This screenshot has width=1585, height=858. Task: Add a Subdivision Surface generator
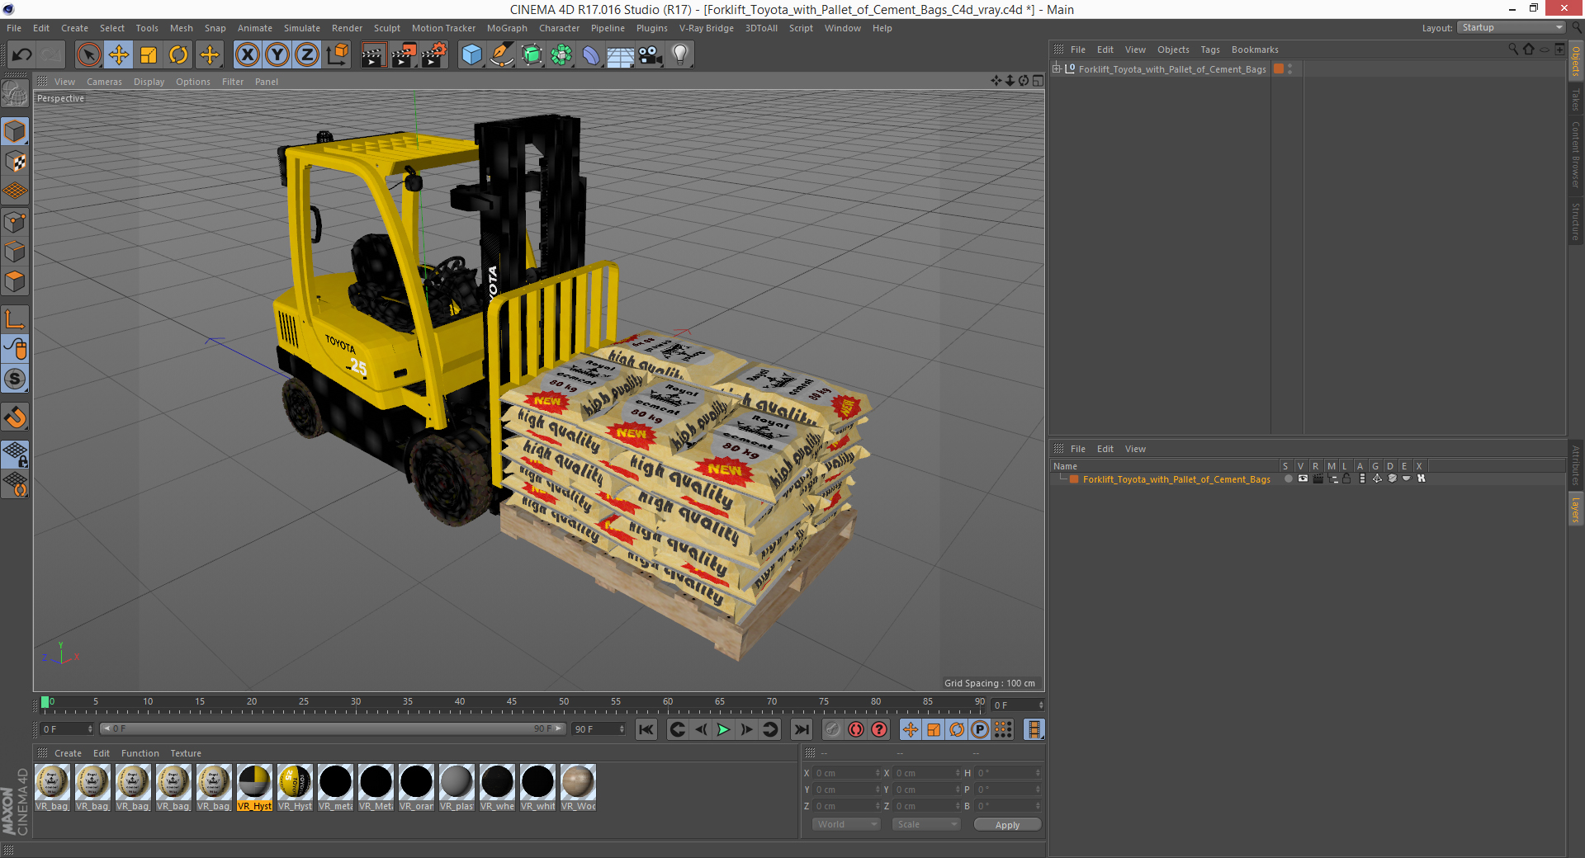532,55
